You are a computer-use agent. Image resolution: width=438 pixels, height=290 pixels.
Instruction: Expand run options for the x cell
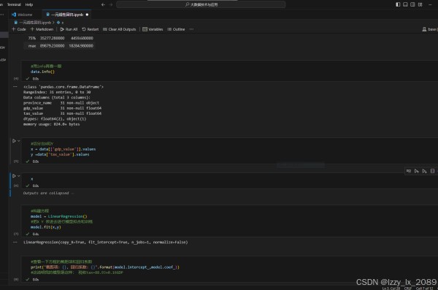coord(19,176)
